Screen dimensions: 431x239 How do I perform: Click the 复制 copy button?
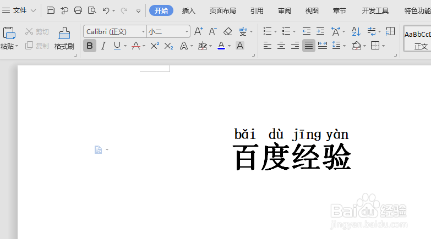click(x=37, y=46)
